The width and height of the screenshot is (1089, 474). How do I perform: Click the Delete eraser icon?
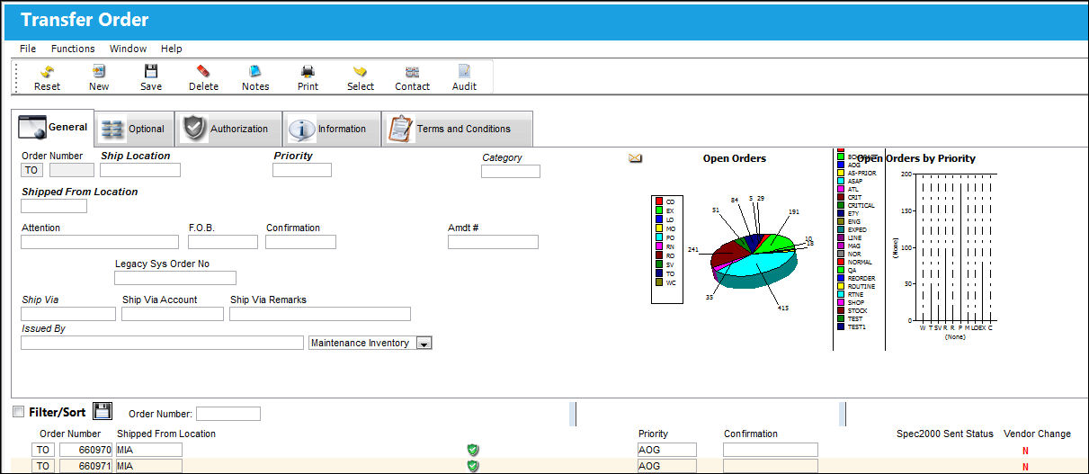click(x=203, y=71)
